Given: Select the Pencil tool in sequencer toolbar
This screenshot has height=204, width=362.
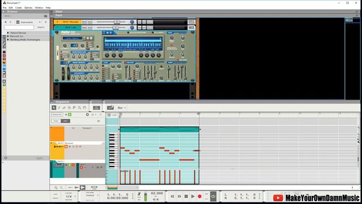Looking at the screenshot, I should click(59, 108).
